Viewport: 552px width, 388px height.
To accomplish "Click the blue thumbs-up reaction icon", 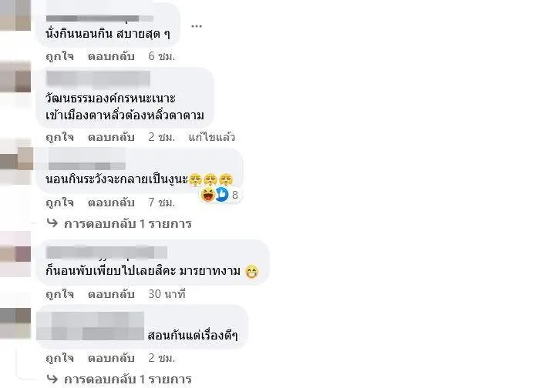I will (222, 194).
